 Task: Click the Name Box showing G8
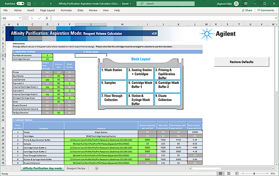coord(10,18)
